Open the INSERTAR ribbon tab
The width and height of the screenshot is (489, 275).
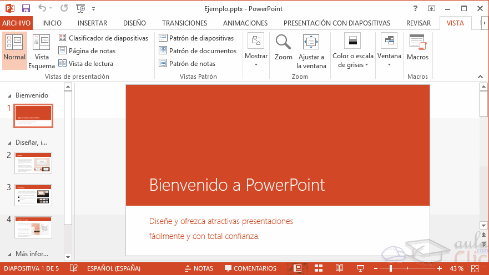(92, 23)
